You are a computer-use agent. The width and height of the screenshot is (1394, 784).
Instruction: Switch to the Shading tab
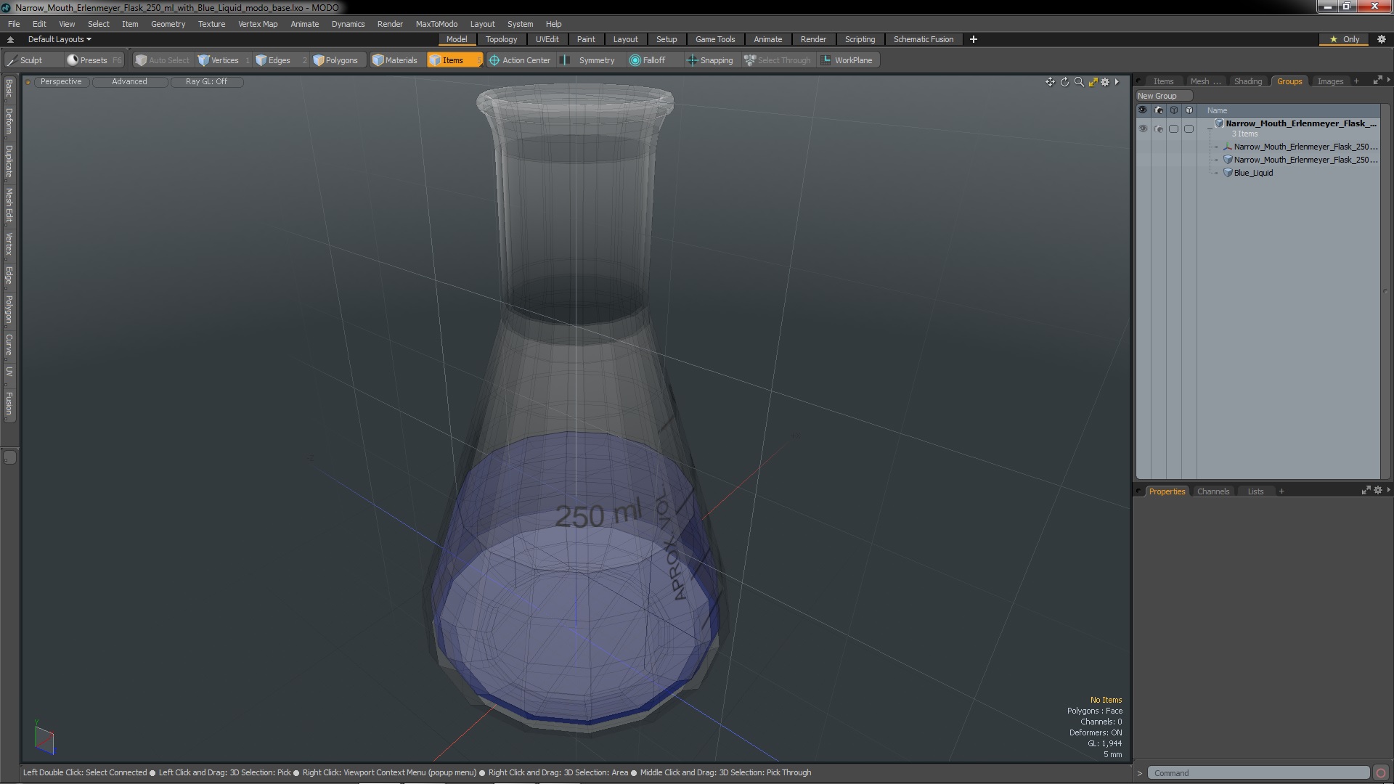pos(1247,81)
